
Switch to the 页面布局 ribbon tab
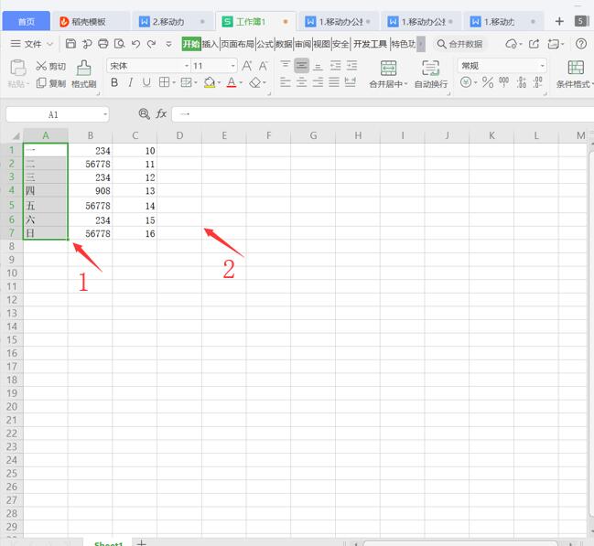coord(237,44)
